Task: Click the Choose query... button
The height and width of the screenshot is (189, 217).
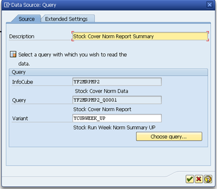Action: click(x=169, y=137)
